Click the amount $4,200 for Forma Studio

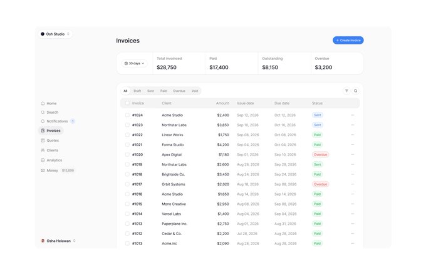click(x=223, y=144)
